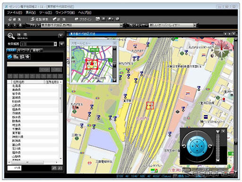The width and height of the screenshot is (242, 182).
Task: Click the 編集 toolbar button
Action: 15,19
